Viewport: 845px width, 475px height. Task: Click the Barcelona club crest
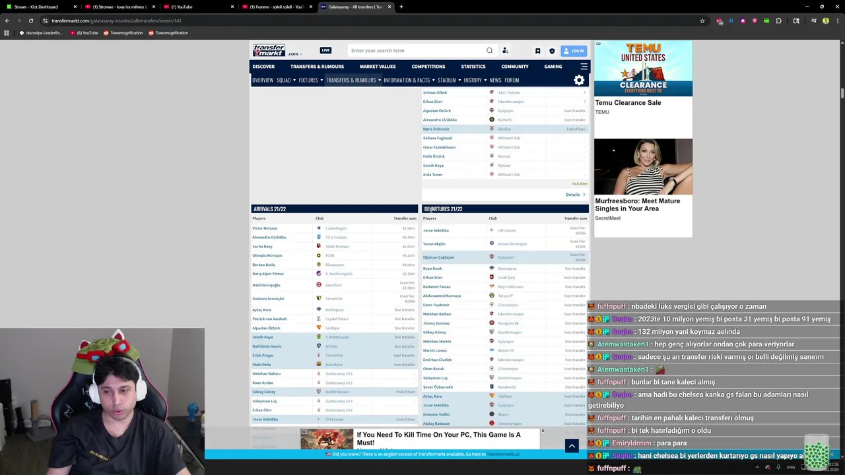pyautogui.click(x=319, y=364)
